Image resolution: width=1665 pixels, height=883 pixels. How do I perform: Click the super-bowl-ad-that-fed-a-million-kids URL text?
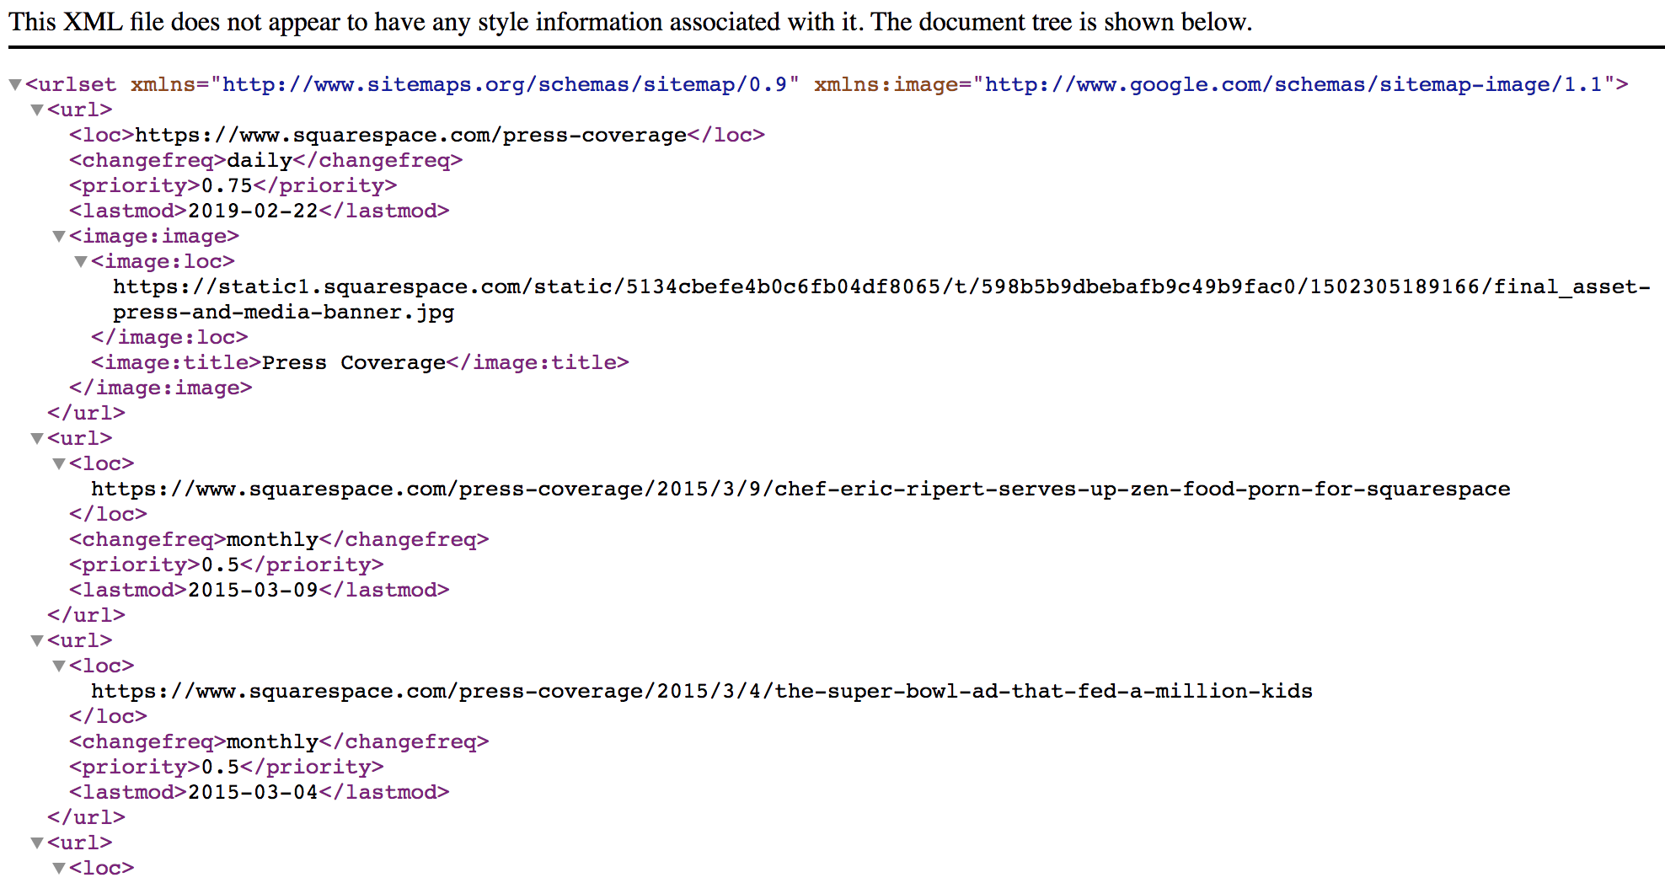coord(701,692)
